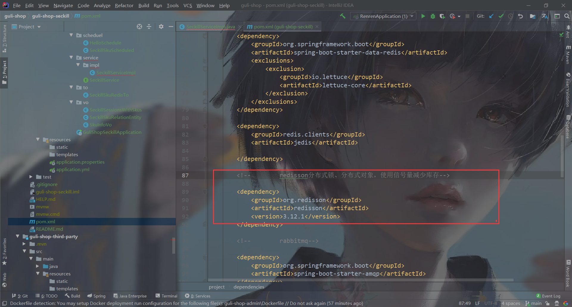The image size is (572, 307).
Task: Collapse the vo package folder
Action: 71,102
